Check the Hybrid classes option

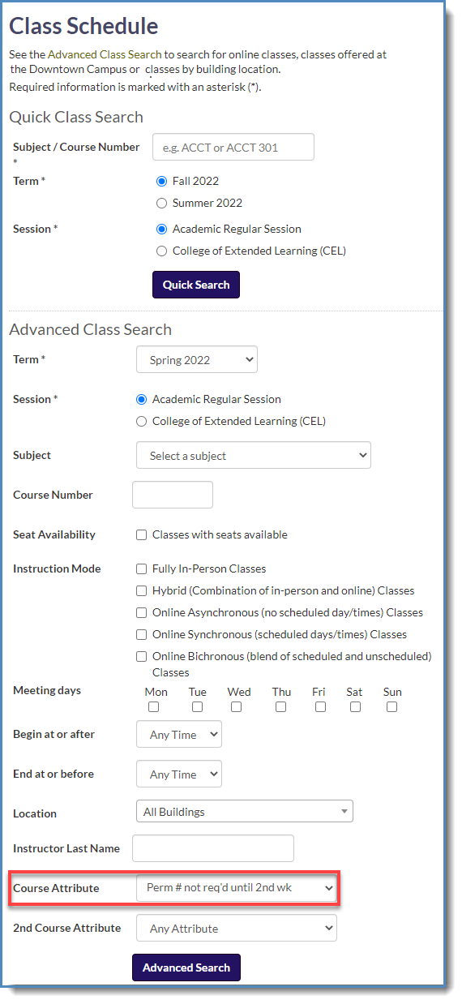[142, 591]
